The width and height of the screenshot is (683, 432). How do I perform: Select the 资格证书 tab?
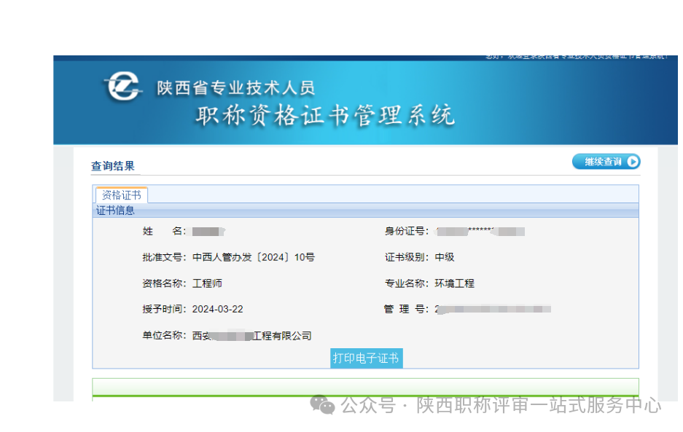[x=122, y=195]
